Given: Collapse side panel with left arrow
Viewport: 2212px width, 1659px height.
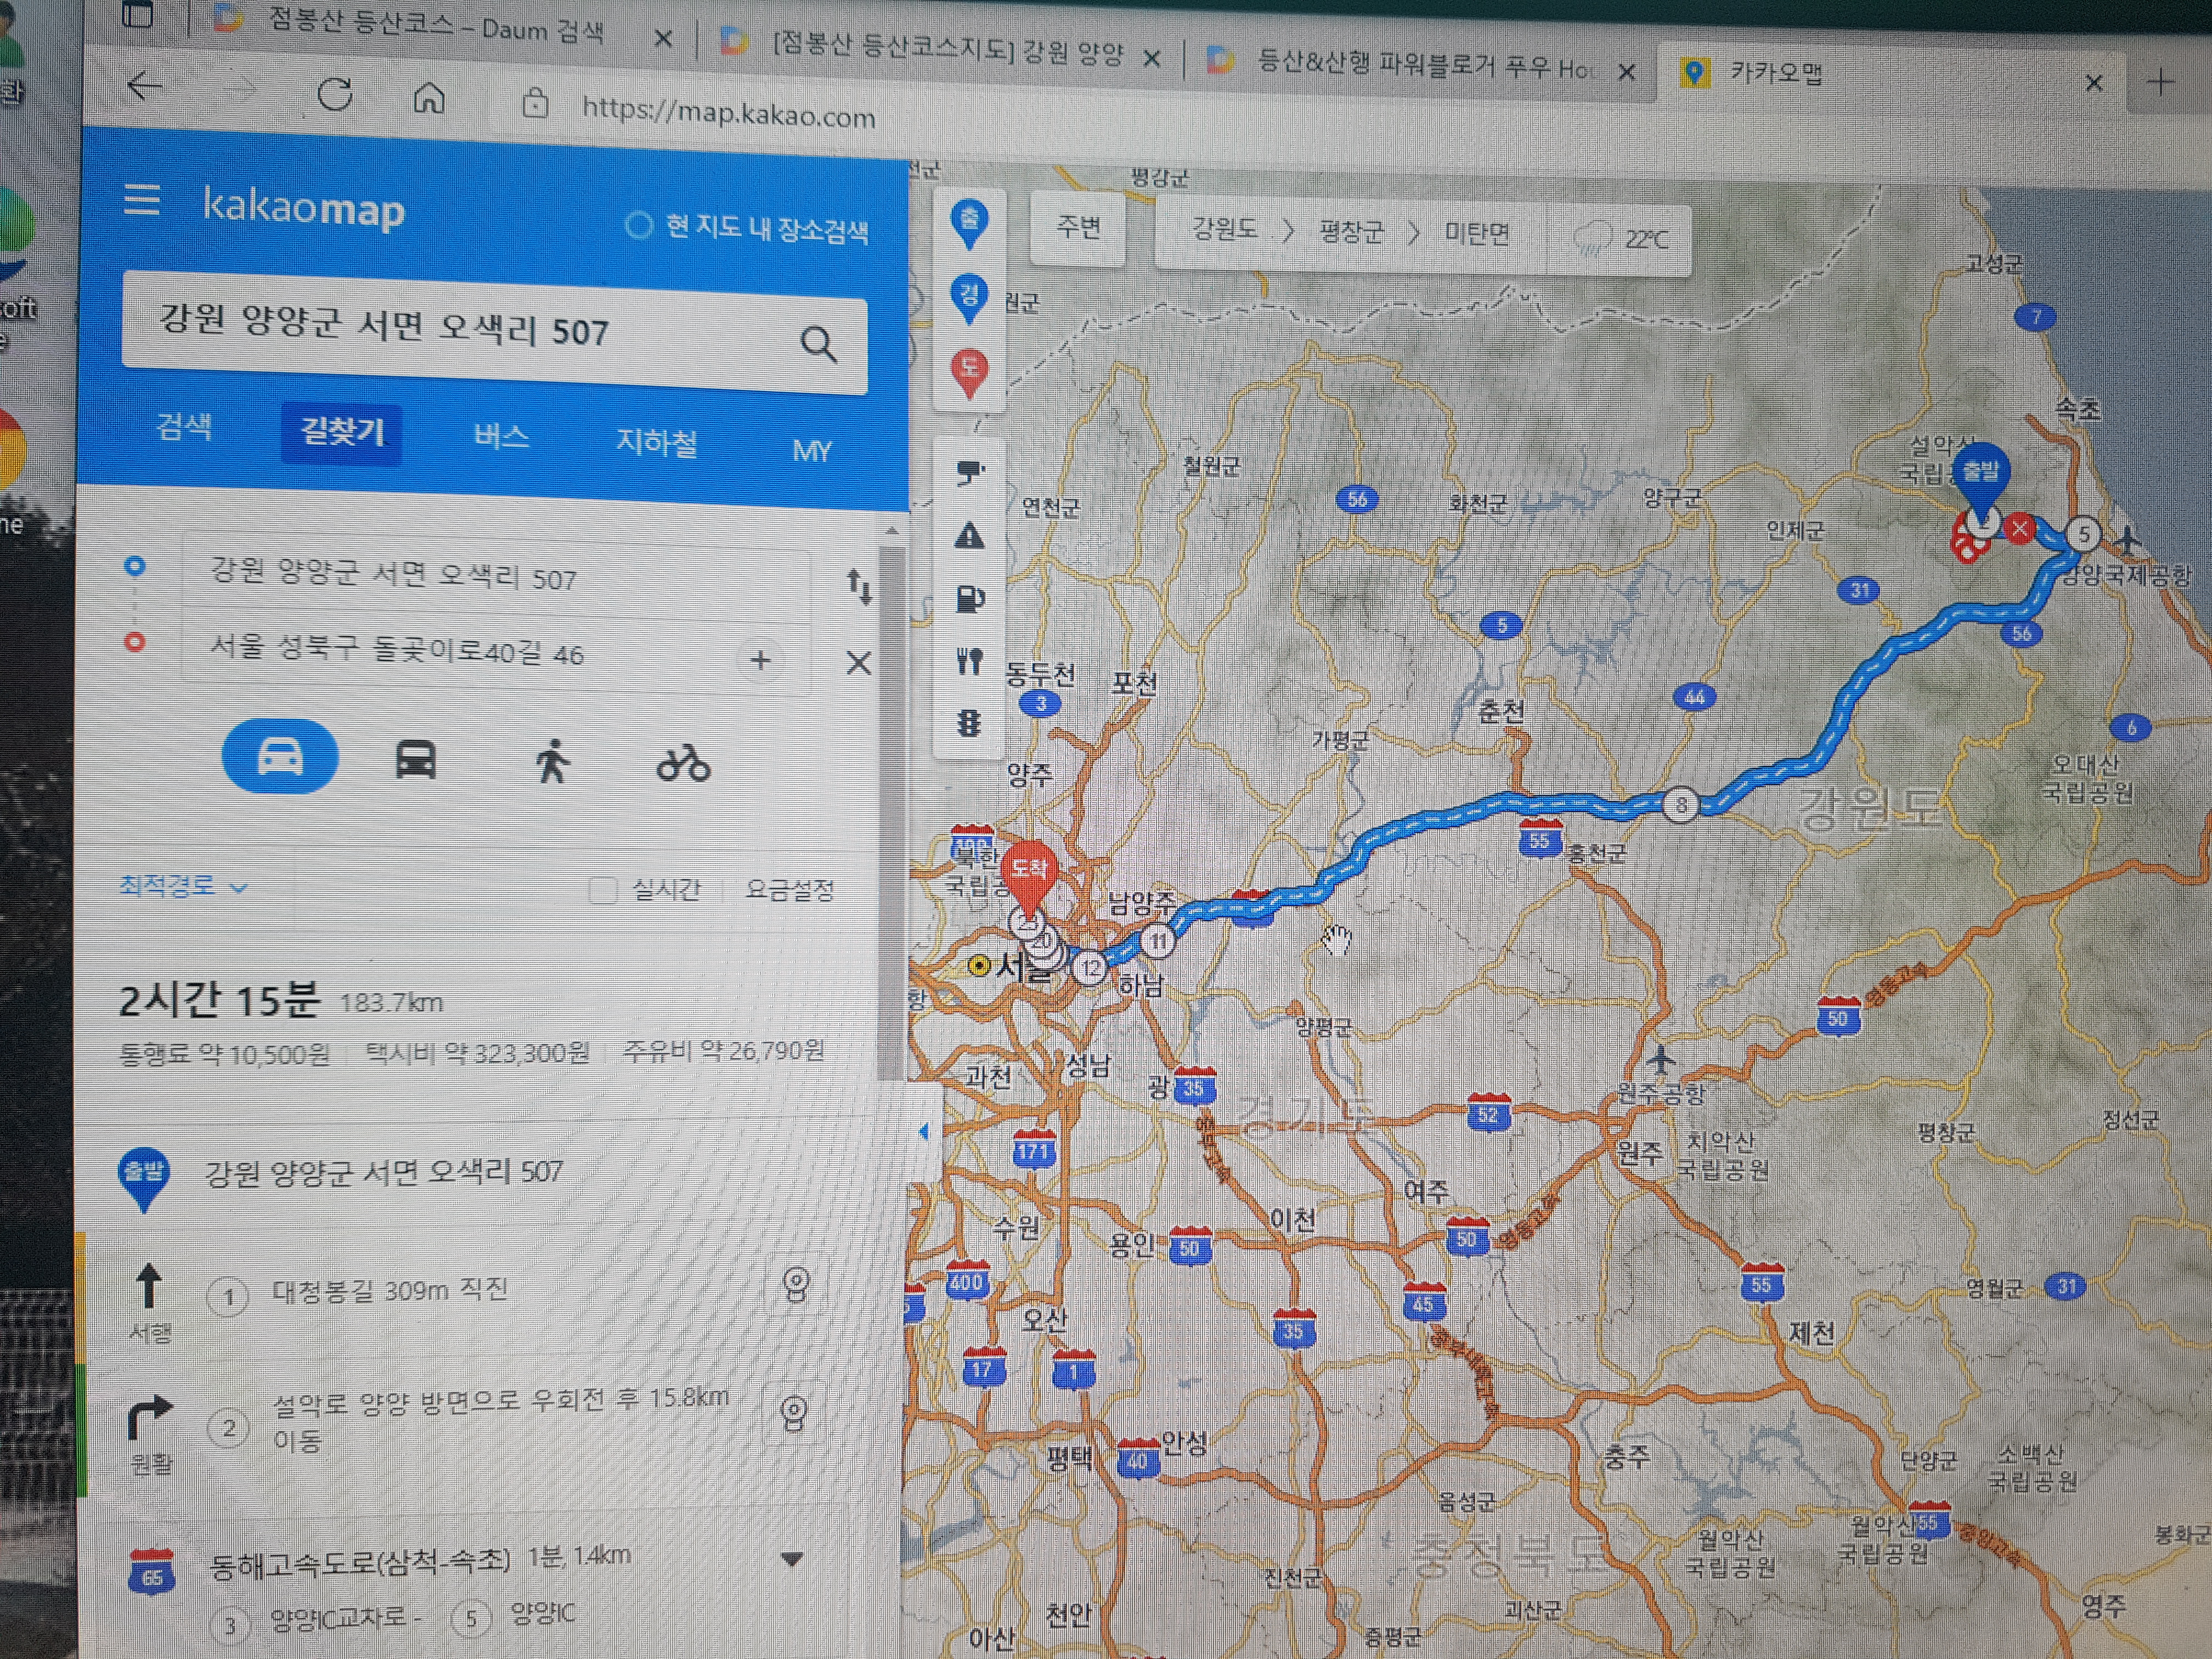Looking at the screenshot, I should (x=924, y=1131).
